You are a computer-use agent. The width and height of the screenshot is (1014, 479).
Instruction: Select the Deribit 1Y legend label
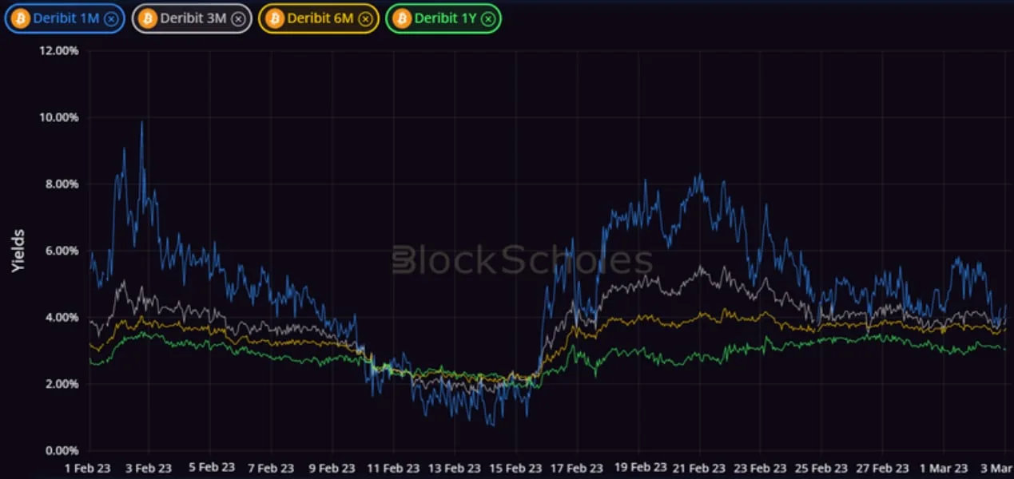446,18
